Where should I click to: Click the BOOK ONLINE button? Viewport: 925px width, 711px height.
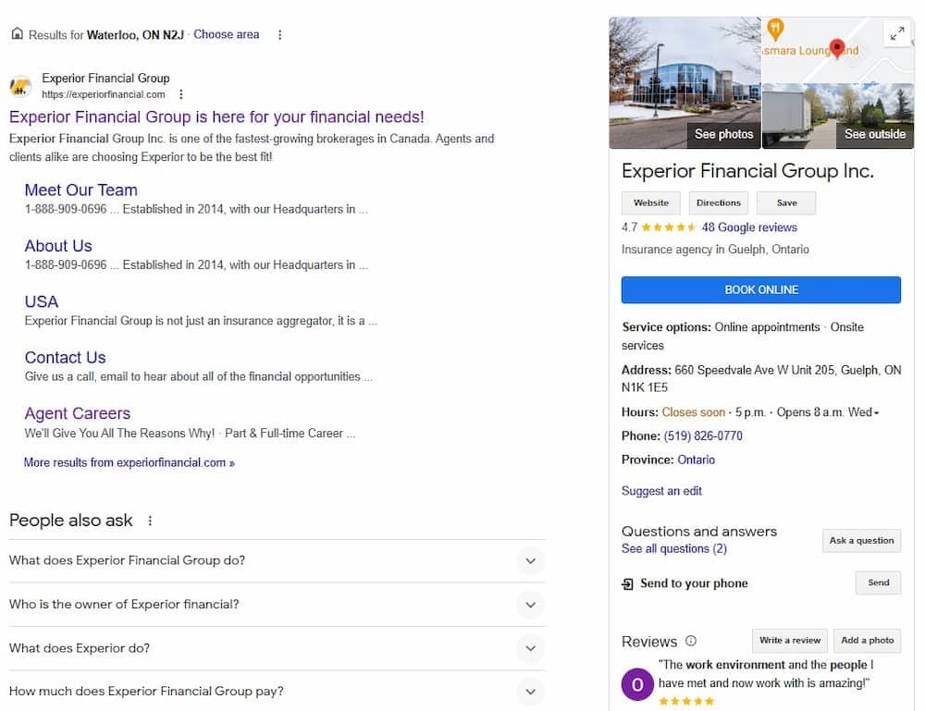(x=761, y=290)
